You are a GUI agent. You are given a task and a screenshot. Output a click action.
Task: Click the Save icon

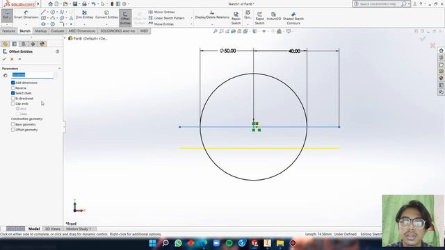click(x=75, y=4)
